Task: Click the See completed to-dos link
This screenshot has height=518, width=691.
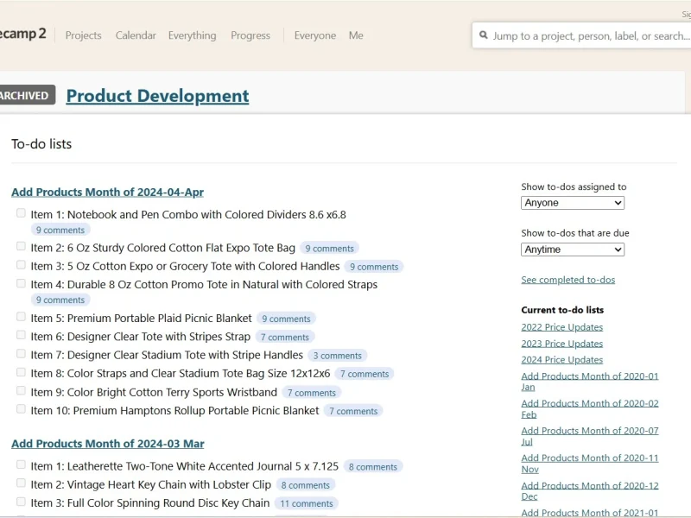Action: click(x=568, y=280)
